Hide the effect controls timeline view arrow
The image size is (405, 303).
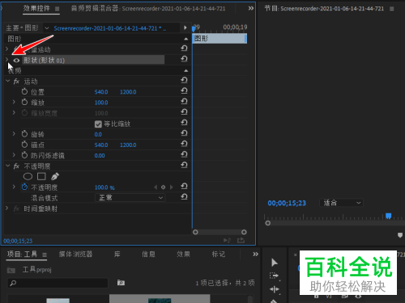click(185, 27)
